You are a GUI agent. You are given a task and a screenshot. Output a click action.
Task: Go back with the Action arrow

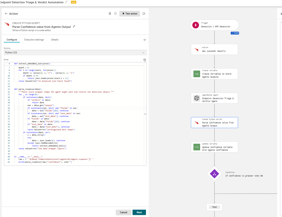tap(6, 13)
